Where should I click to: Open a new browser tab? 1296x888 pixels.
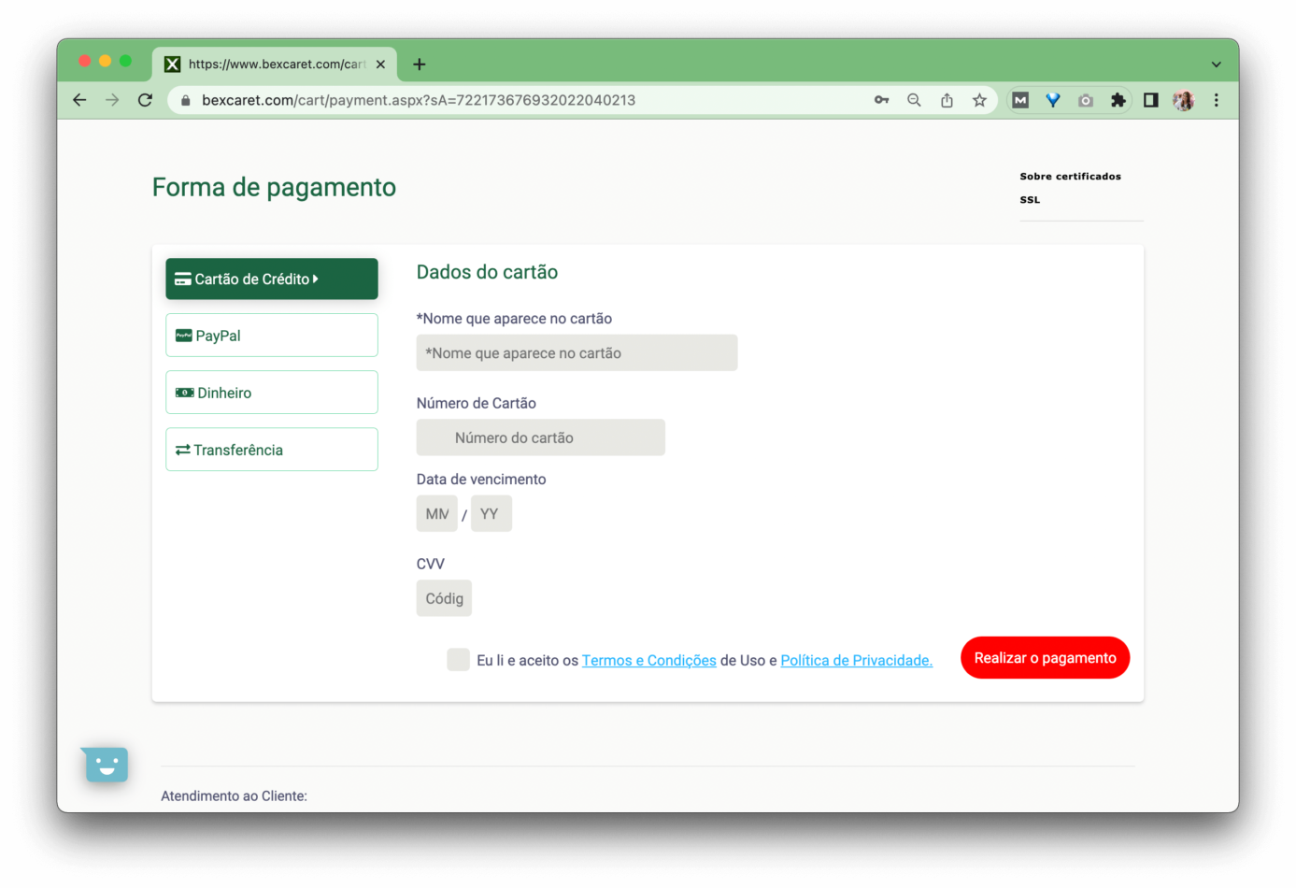(420, 64)
